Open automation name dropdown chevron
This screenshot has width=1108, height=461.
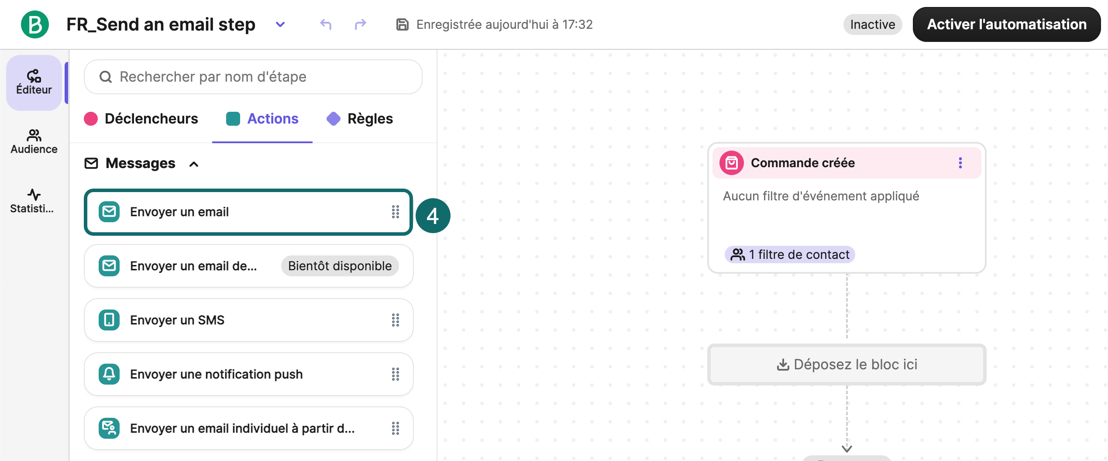coord(280,24)
